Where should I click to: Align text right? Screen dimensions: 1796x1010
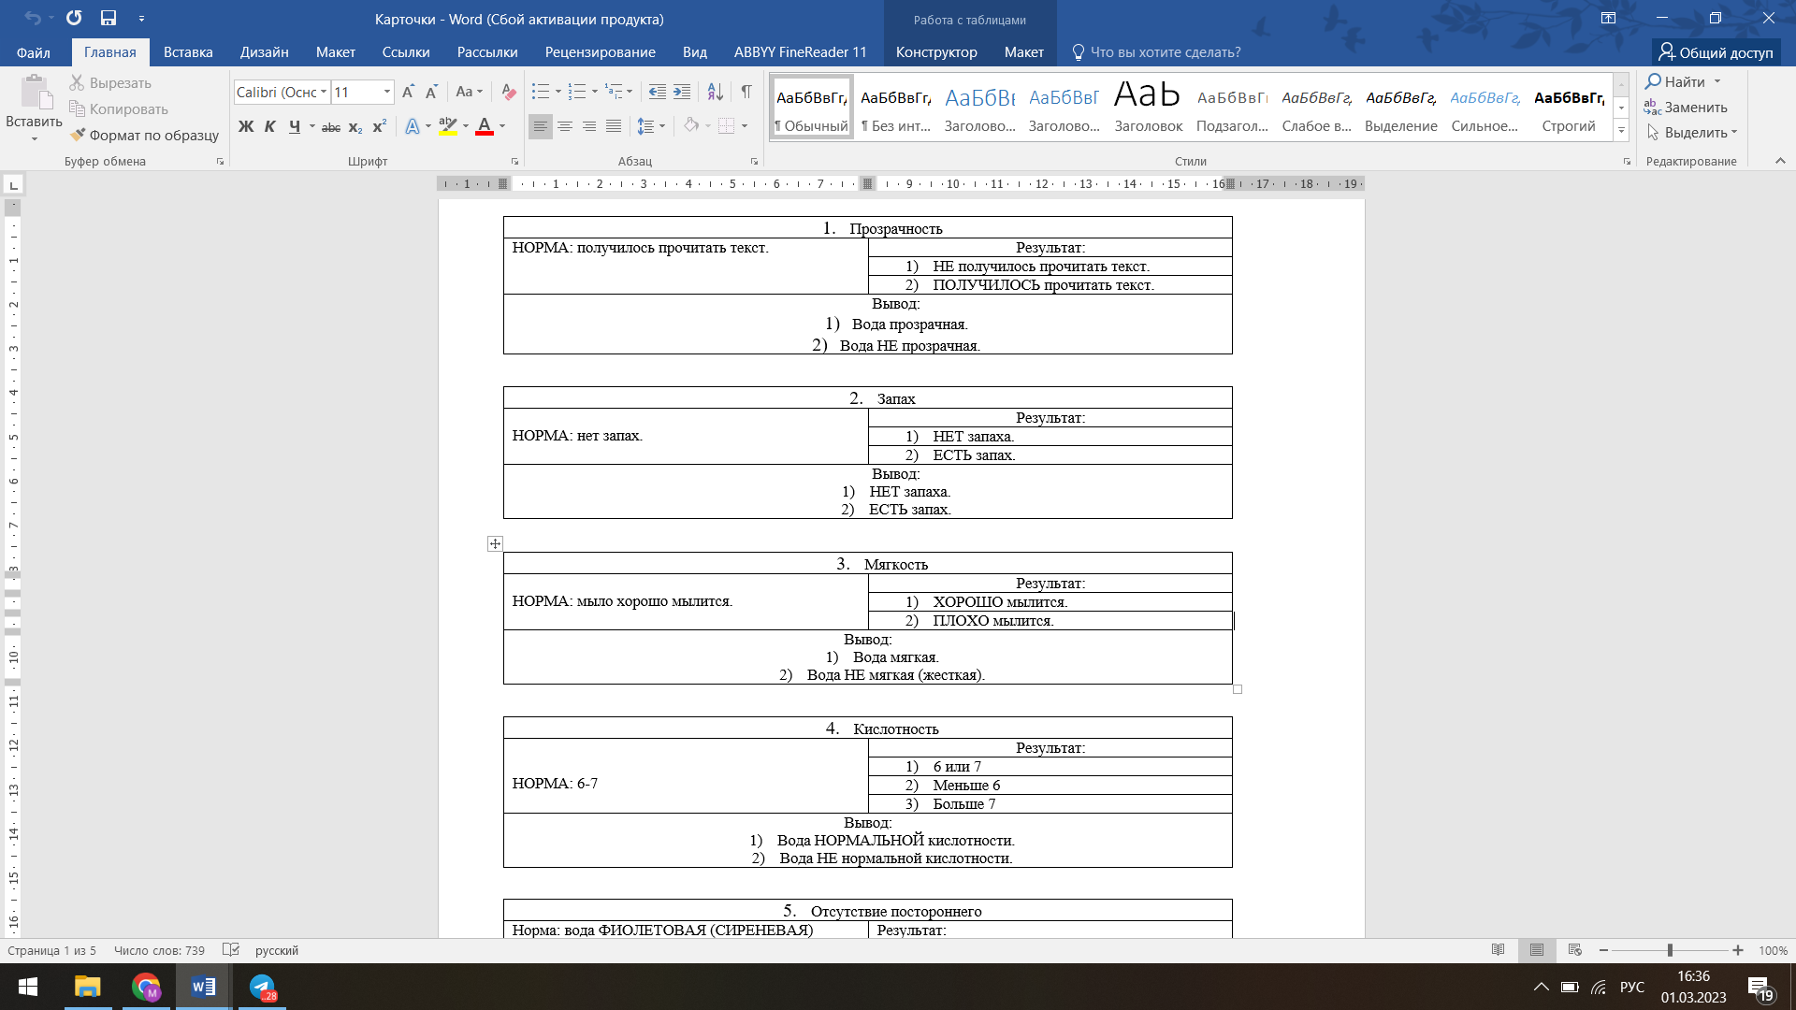(589, 126)
